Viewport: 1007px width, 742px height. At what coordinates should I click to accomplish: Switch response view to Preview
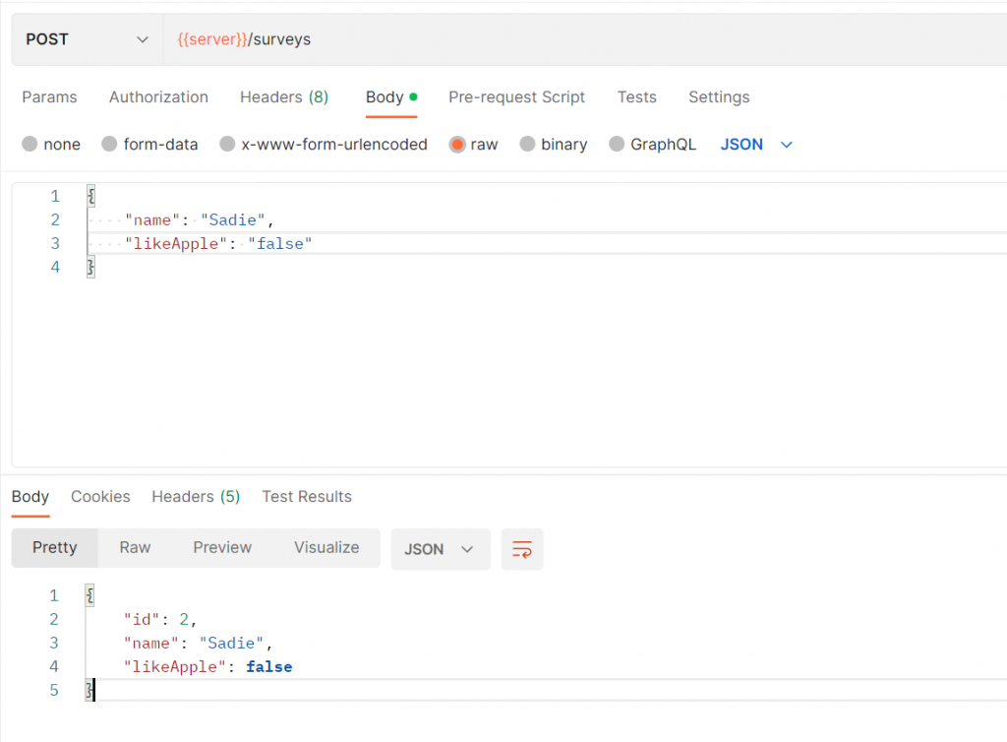coord(222,548)
